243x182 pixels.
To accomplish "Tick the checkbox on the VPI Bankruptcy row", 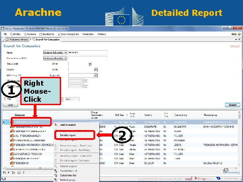I will [x=86, y=81].
